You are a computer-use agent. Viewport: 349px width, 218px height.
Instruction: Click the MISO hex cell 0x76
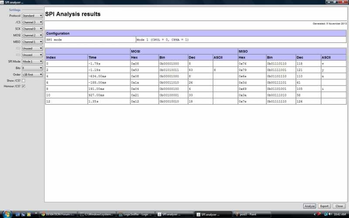point(252,64)
